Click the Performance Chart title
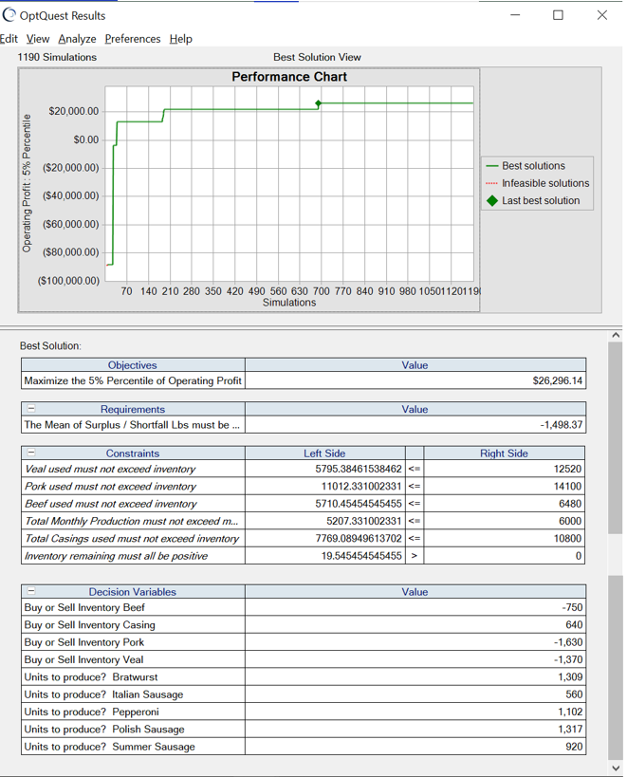The height and width of the screenshot is (777, 627). click(x=289, y=77)
